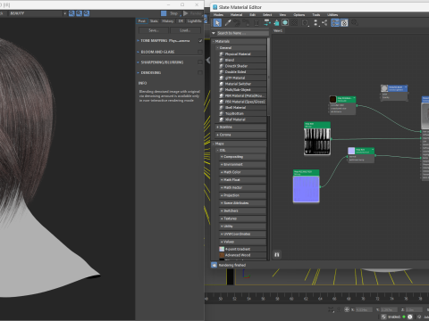Expand DENOISING section arrow

point(139,72)
